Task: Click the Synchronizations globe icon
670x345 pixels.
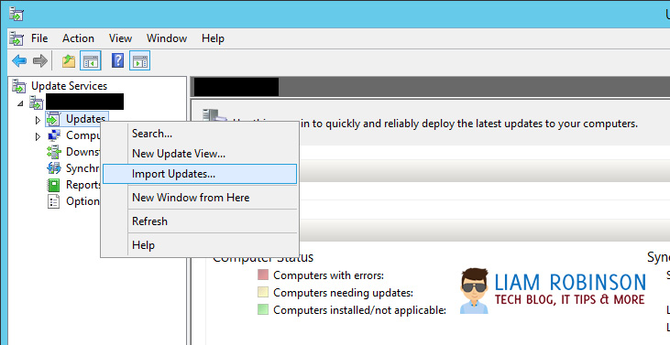Action: 54,168
